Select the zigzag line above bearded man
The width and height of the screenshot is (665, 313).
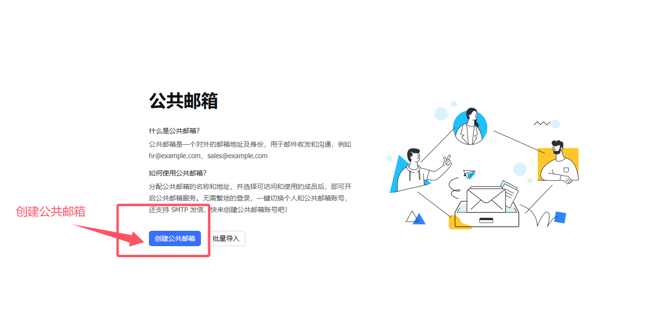[x=542, y=124]
